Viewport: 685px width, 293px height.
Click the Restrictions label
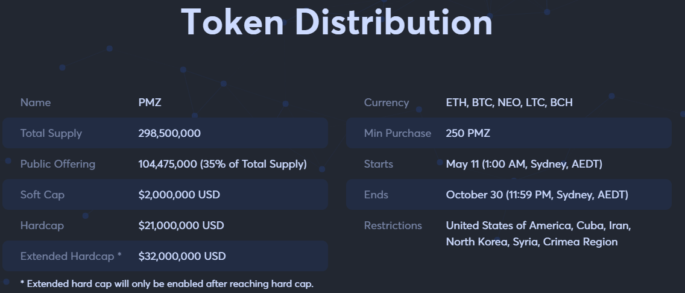393,225
